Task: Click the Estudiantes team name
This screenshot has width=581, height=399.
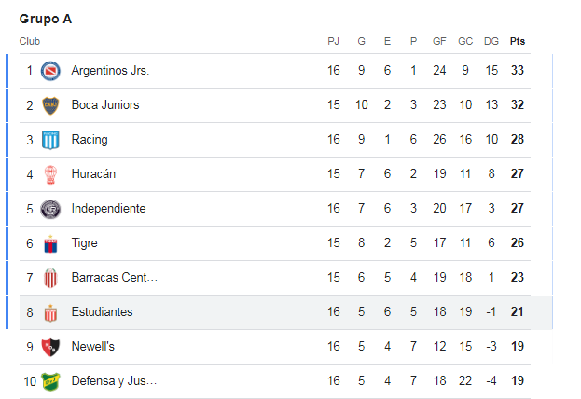Action: [x=102, y=311]
